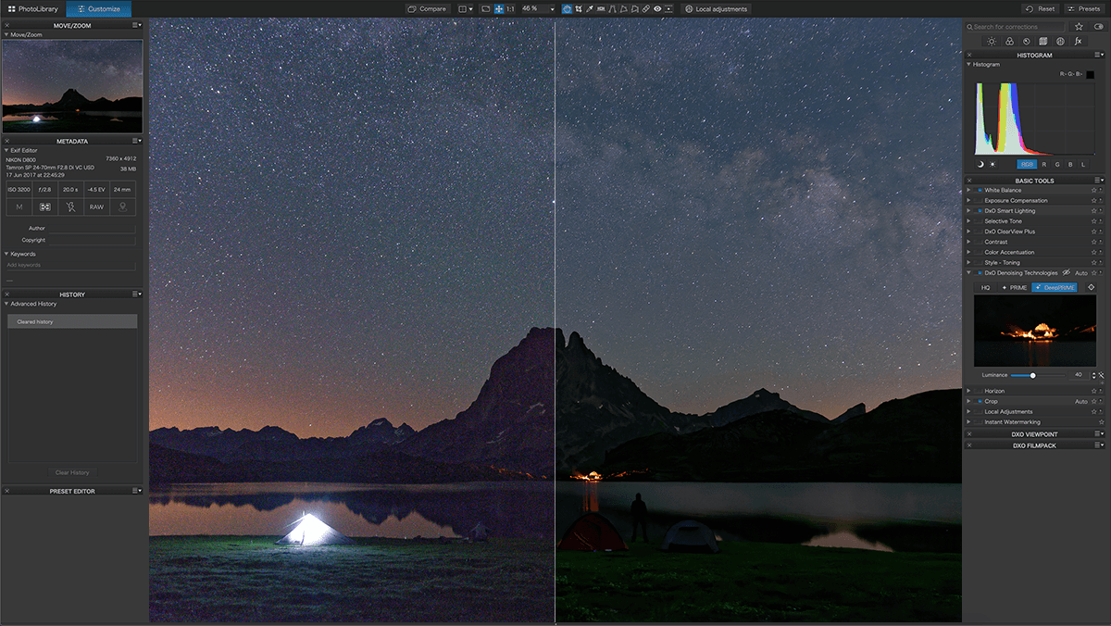1111x626 pixels.
Task: Toggle active corrections switch near search
Action: click(x=1098, y=27)
